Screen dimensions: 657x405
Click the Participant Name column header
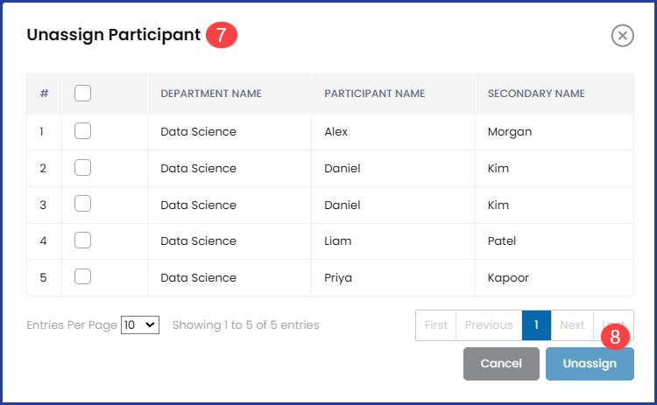click(375, 94)
